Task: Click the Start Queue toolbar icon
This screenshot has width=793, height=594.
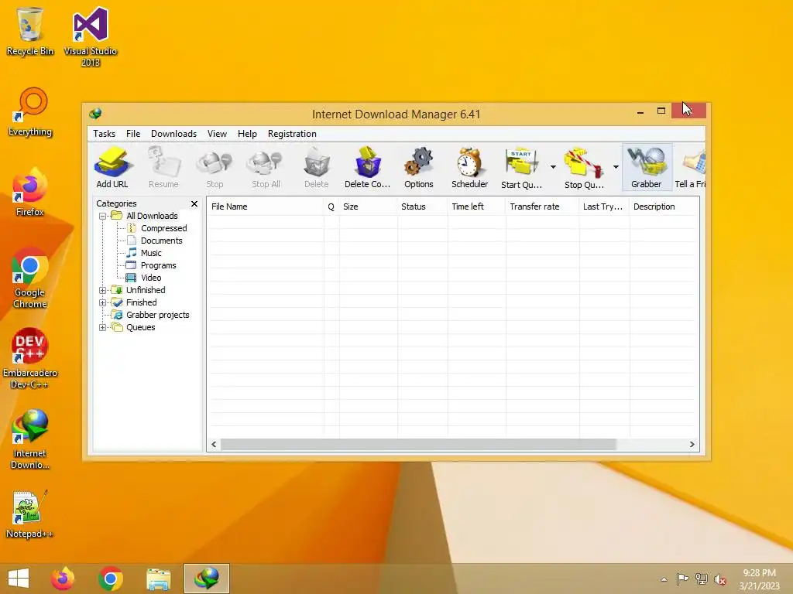Action: [521, 168]
